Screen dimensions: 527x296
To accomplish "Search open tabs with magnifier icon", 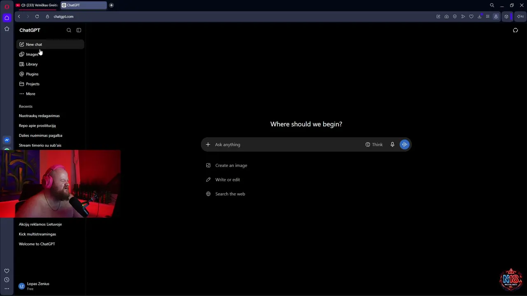I will tap(492, 5).
